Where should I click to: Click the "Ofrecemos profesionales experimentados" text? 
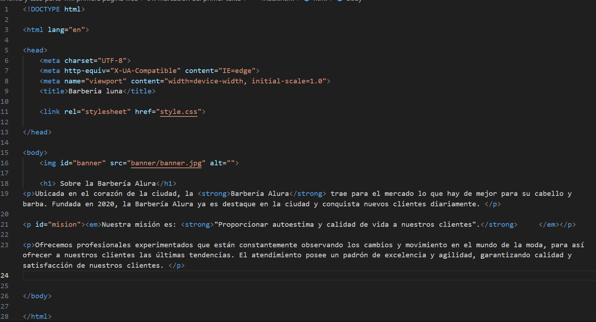tap(114, 245)
